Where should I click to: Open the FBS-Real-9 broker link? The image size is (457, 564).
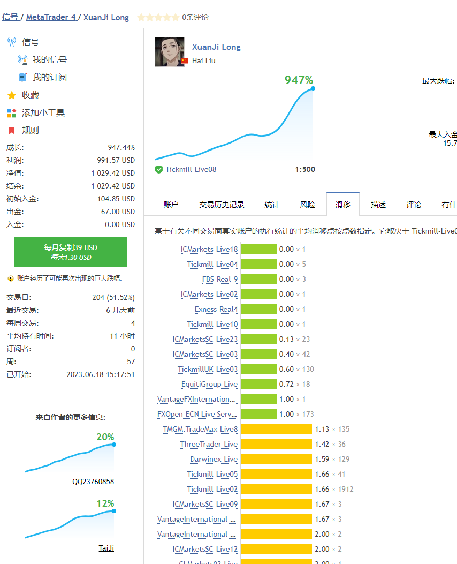point(220,280)
